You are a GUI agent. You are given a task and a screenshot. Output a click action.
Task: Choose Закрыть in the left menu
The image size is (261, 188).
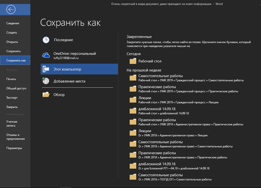[x=15, y=107]
